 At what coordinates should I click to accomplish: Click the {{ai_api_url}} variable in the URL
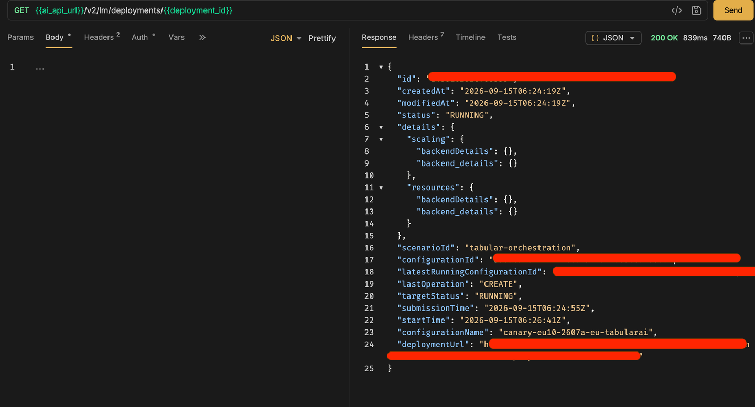tap(60, 10)
